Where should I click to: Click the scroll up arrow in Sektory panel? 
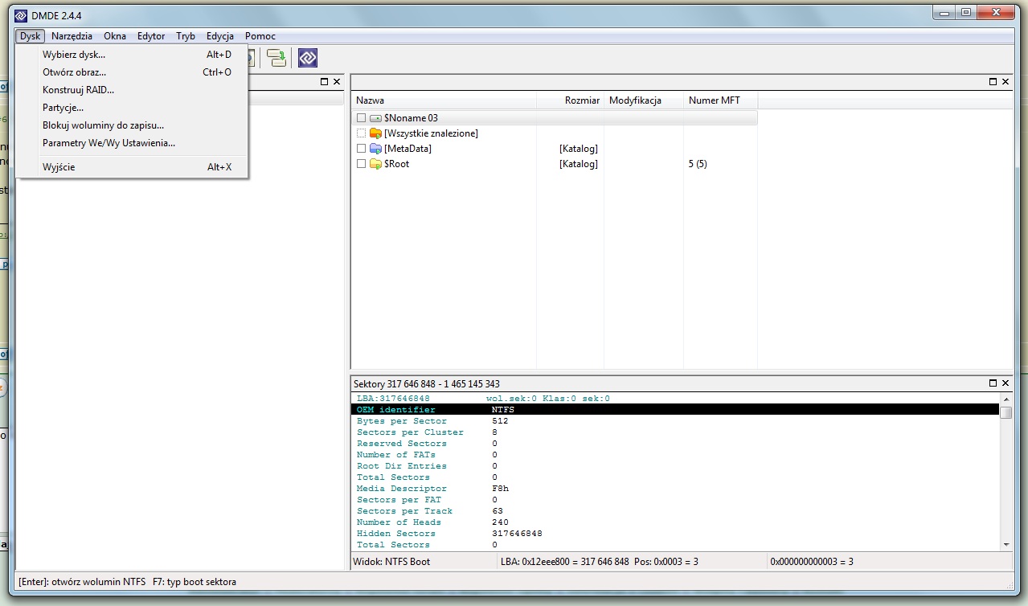click(1006, 398)
